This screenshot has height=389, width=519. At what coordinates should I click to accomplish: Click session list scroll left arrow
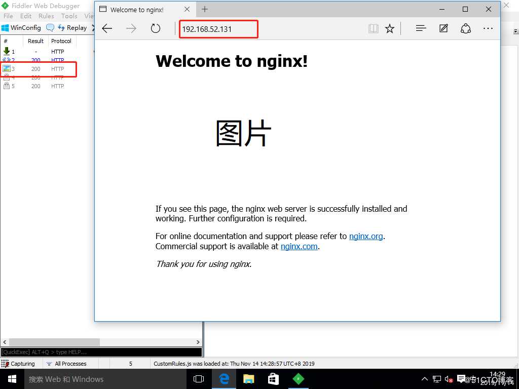point(5,342)
